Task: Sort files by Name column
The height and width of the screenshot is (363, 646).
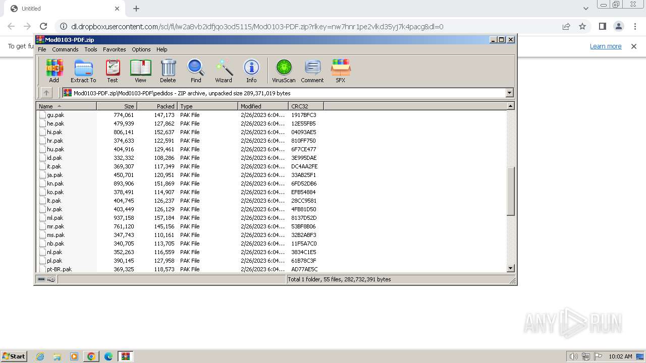Action: pos(66,106)
